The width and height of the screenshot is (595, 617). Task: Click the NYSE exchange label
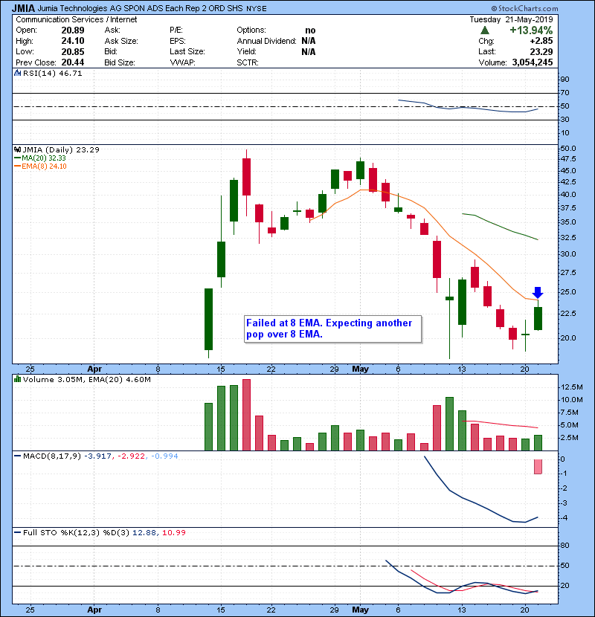257,9
